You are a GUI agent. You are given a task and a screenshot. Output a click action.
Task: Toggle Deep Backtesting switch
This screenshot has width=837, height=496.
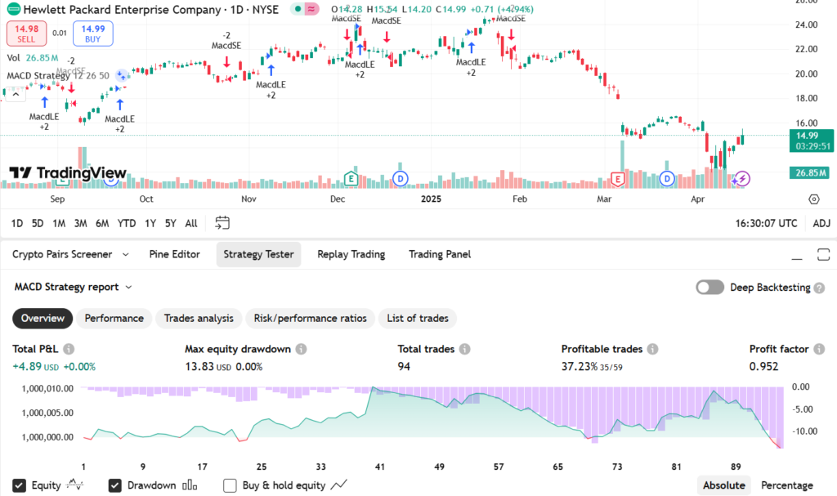[x=709, y=288]
